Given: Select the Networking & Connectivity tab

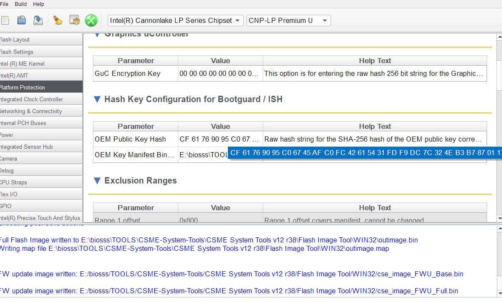Looking at the screenshot, I should (41, 111).
